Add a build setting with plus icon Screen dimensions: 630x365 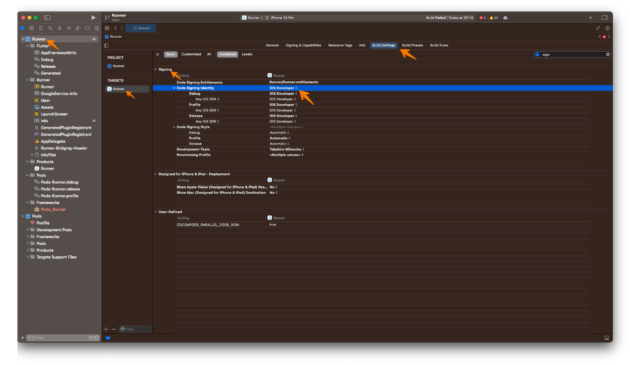[x=157, y=54]
